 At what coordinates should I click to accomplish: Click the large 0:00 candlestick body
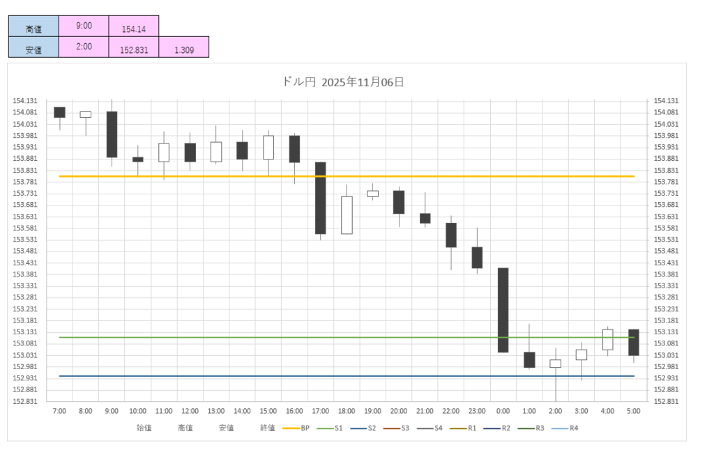(x=503, y=310)
